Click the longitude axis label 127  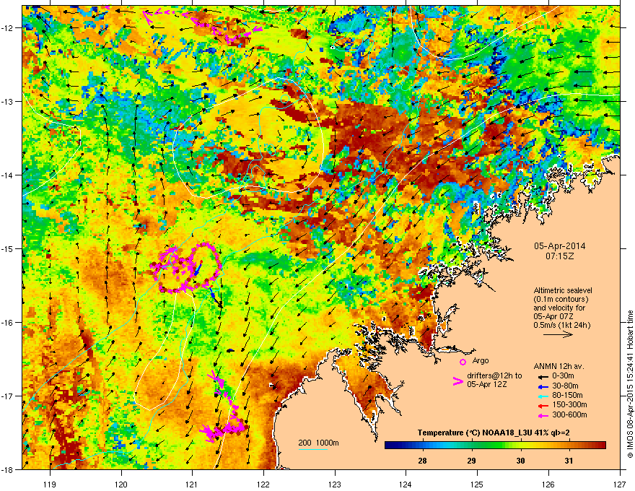(x=620, y=484)
